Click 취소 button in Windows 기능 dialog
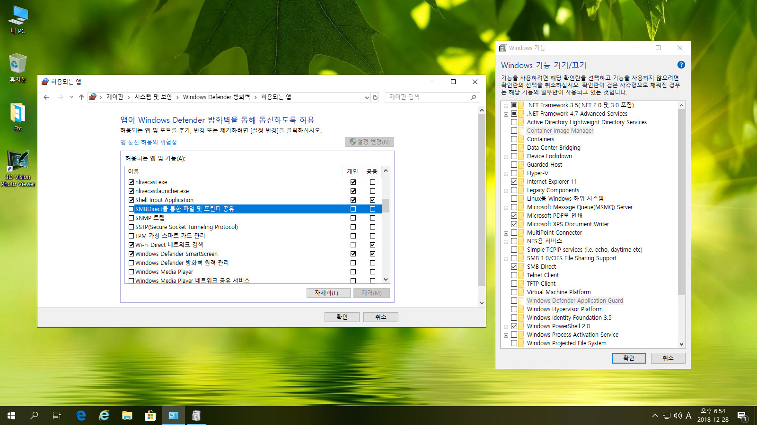757x425 pixels. coord(668,358)
